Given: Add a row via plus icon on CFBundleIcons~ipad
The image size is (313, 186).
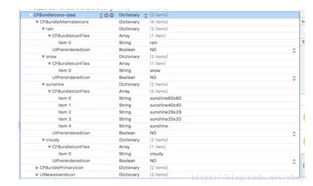Looking at the screenshot, I should 106,15.
